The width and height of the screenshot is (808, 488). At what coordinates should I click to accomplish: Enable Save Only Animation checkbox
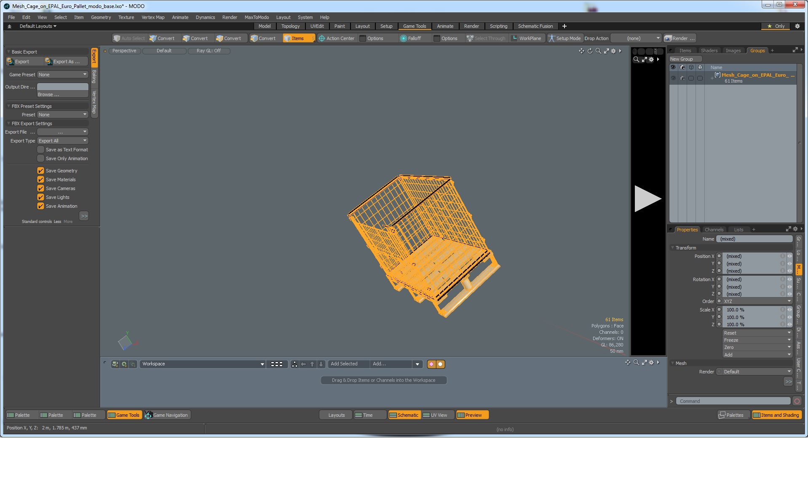tap(40, 158)
